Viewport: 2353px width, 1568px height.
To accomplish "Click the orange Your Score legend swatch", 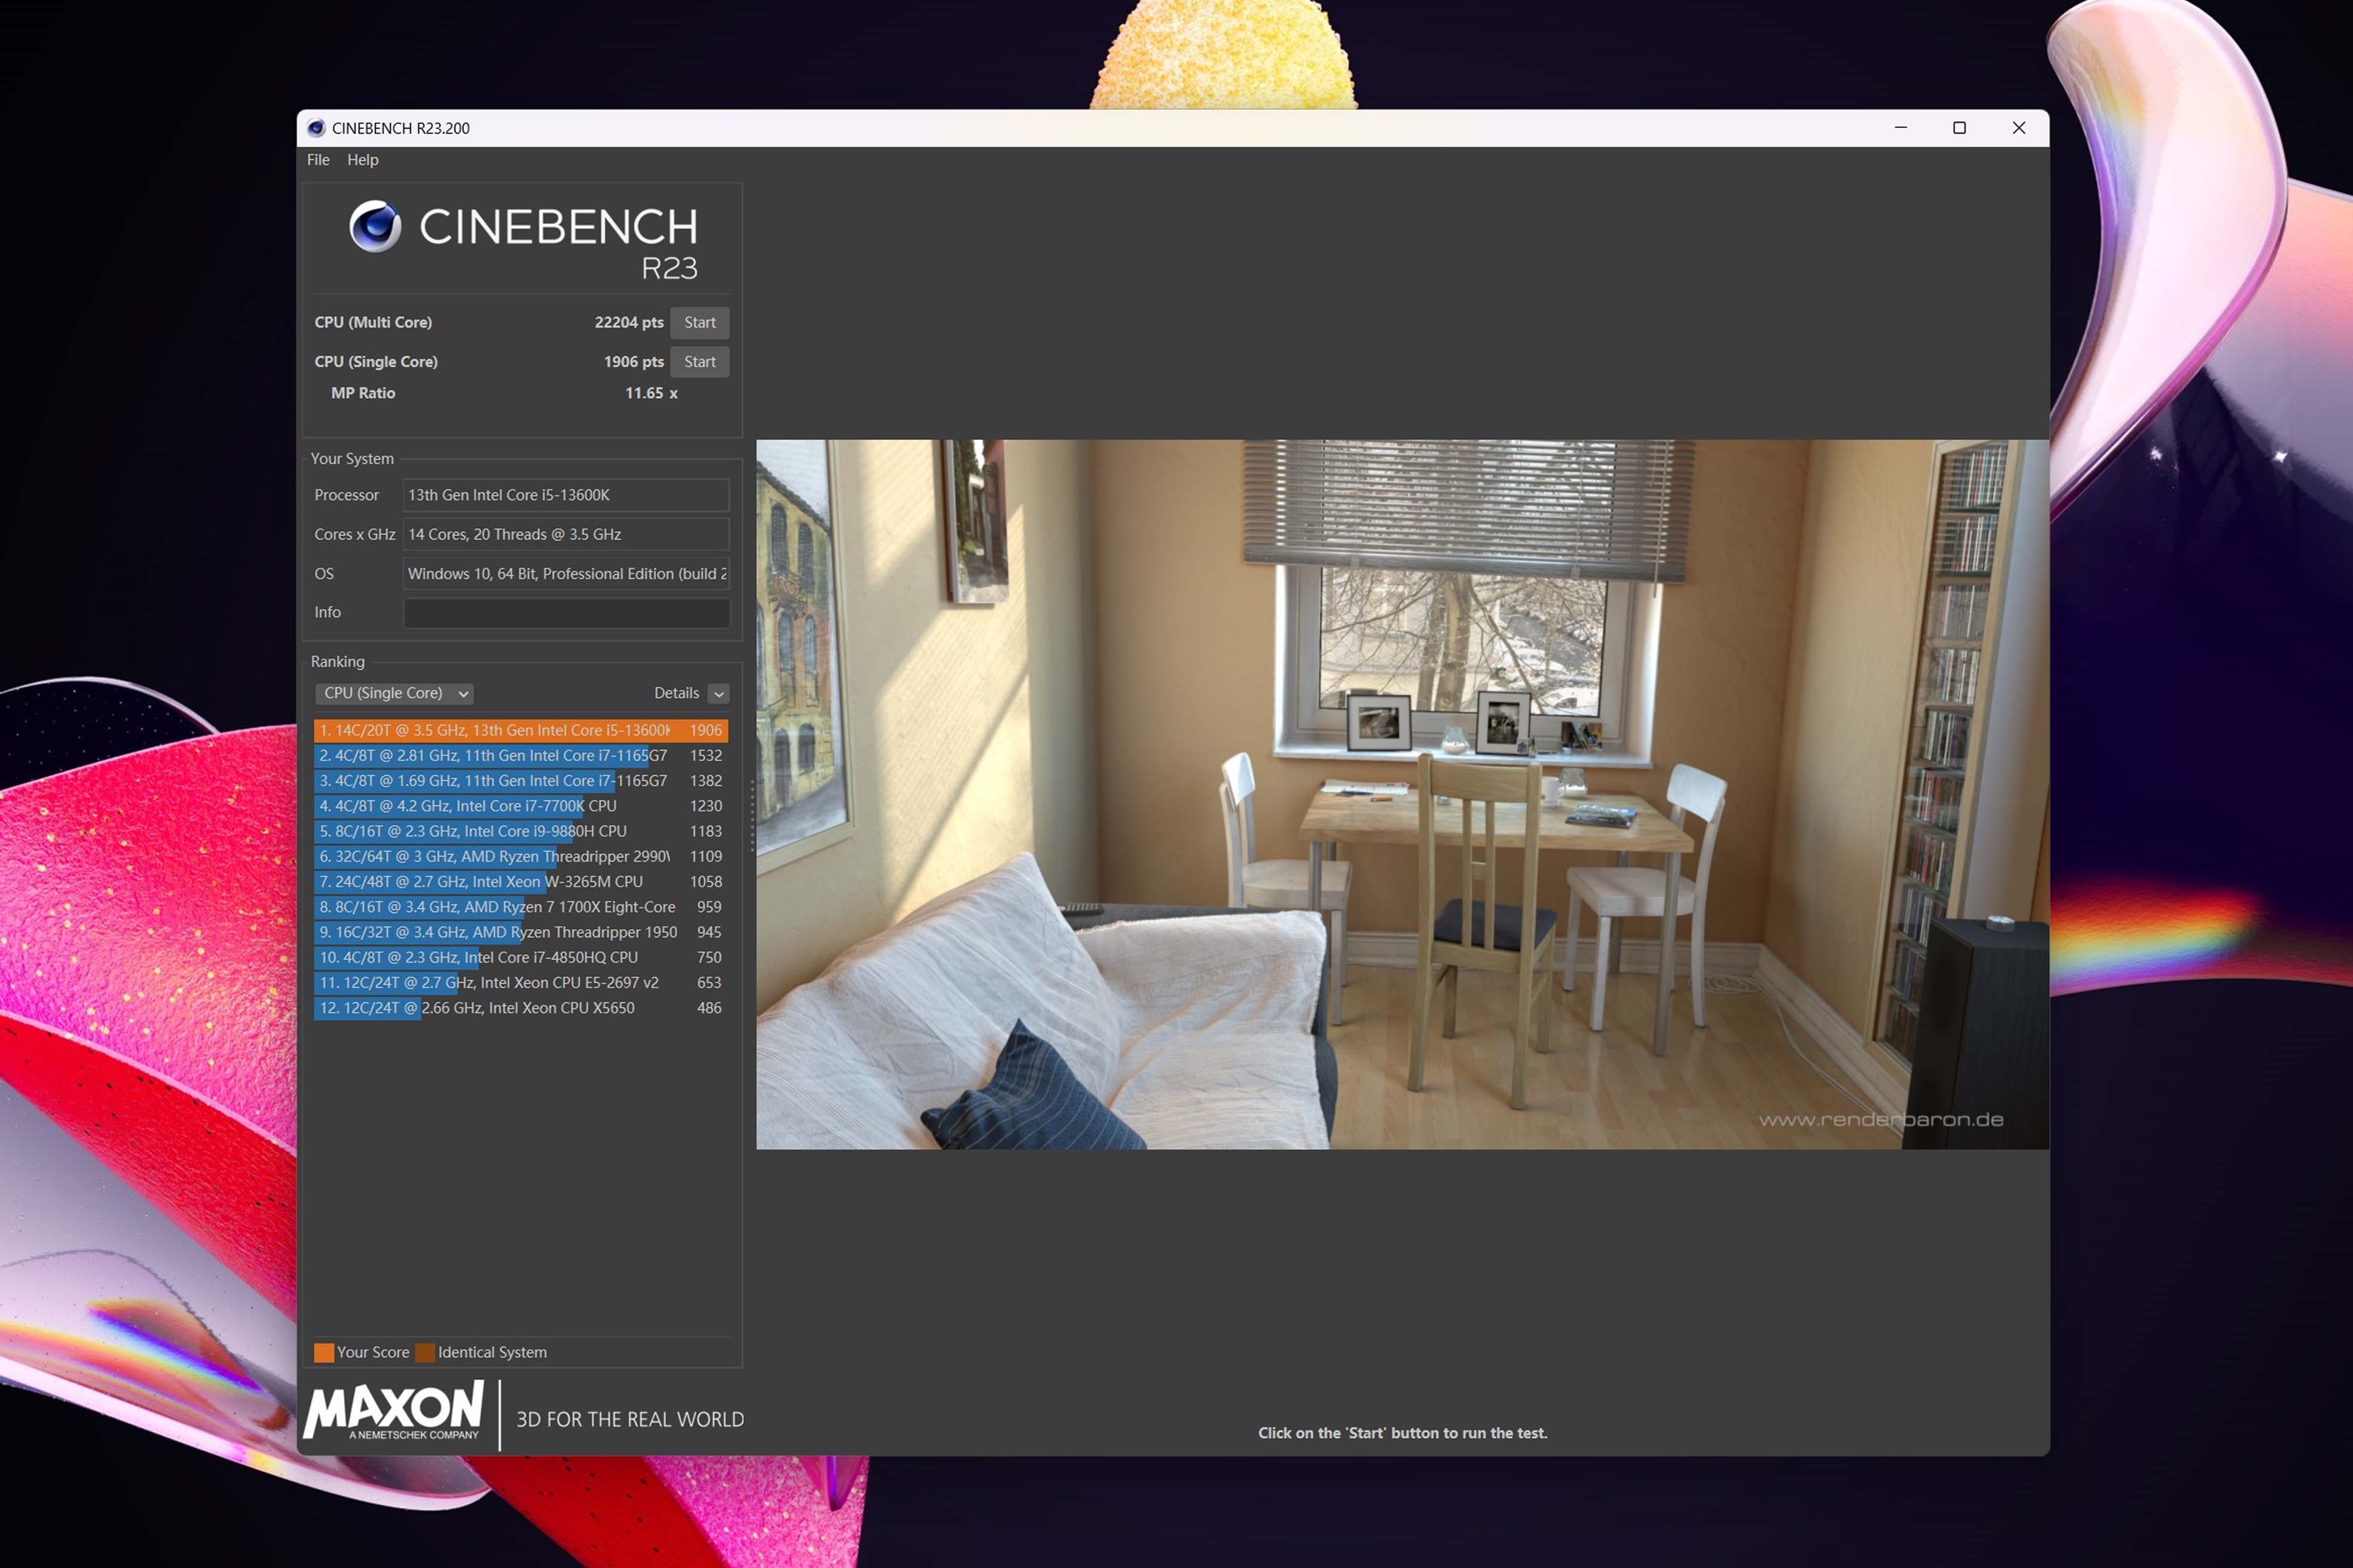I will [323, 1352].
